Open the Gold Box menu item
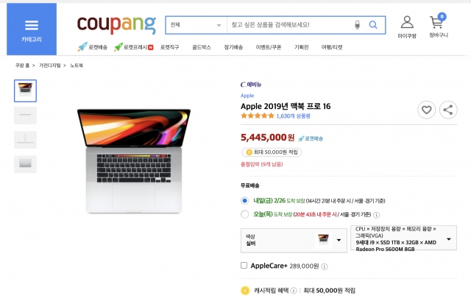Screen dimensions: 471x301 click(x=202, y=47)
